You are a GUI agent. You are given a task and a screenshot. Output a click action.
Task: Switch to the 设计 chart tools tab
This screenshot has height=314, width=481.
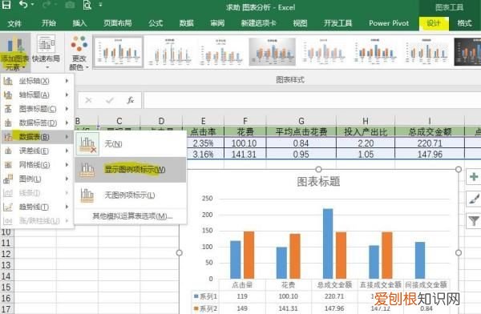pos(434,23)
